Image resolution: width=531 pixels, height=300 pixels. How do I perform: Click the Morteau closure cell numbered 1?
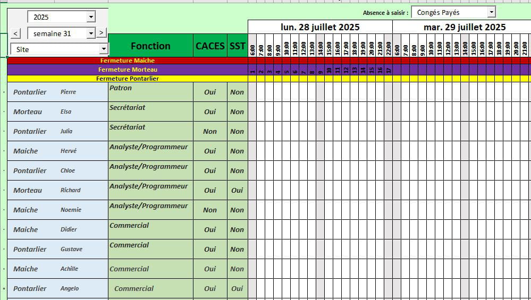pos(252,70)
